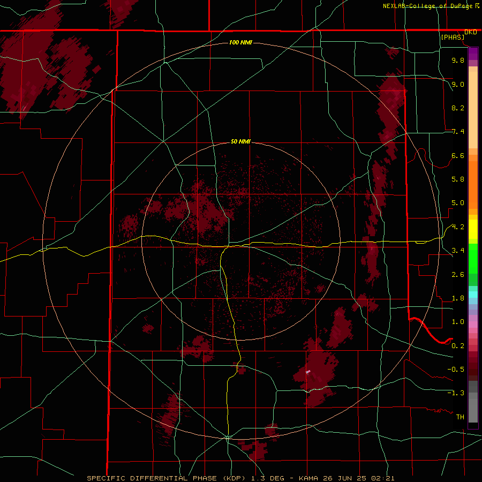
Task: Click the 9.0 scale value
Action: point(458,84)
